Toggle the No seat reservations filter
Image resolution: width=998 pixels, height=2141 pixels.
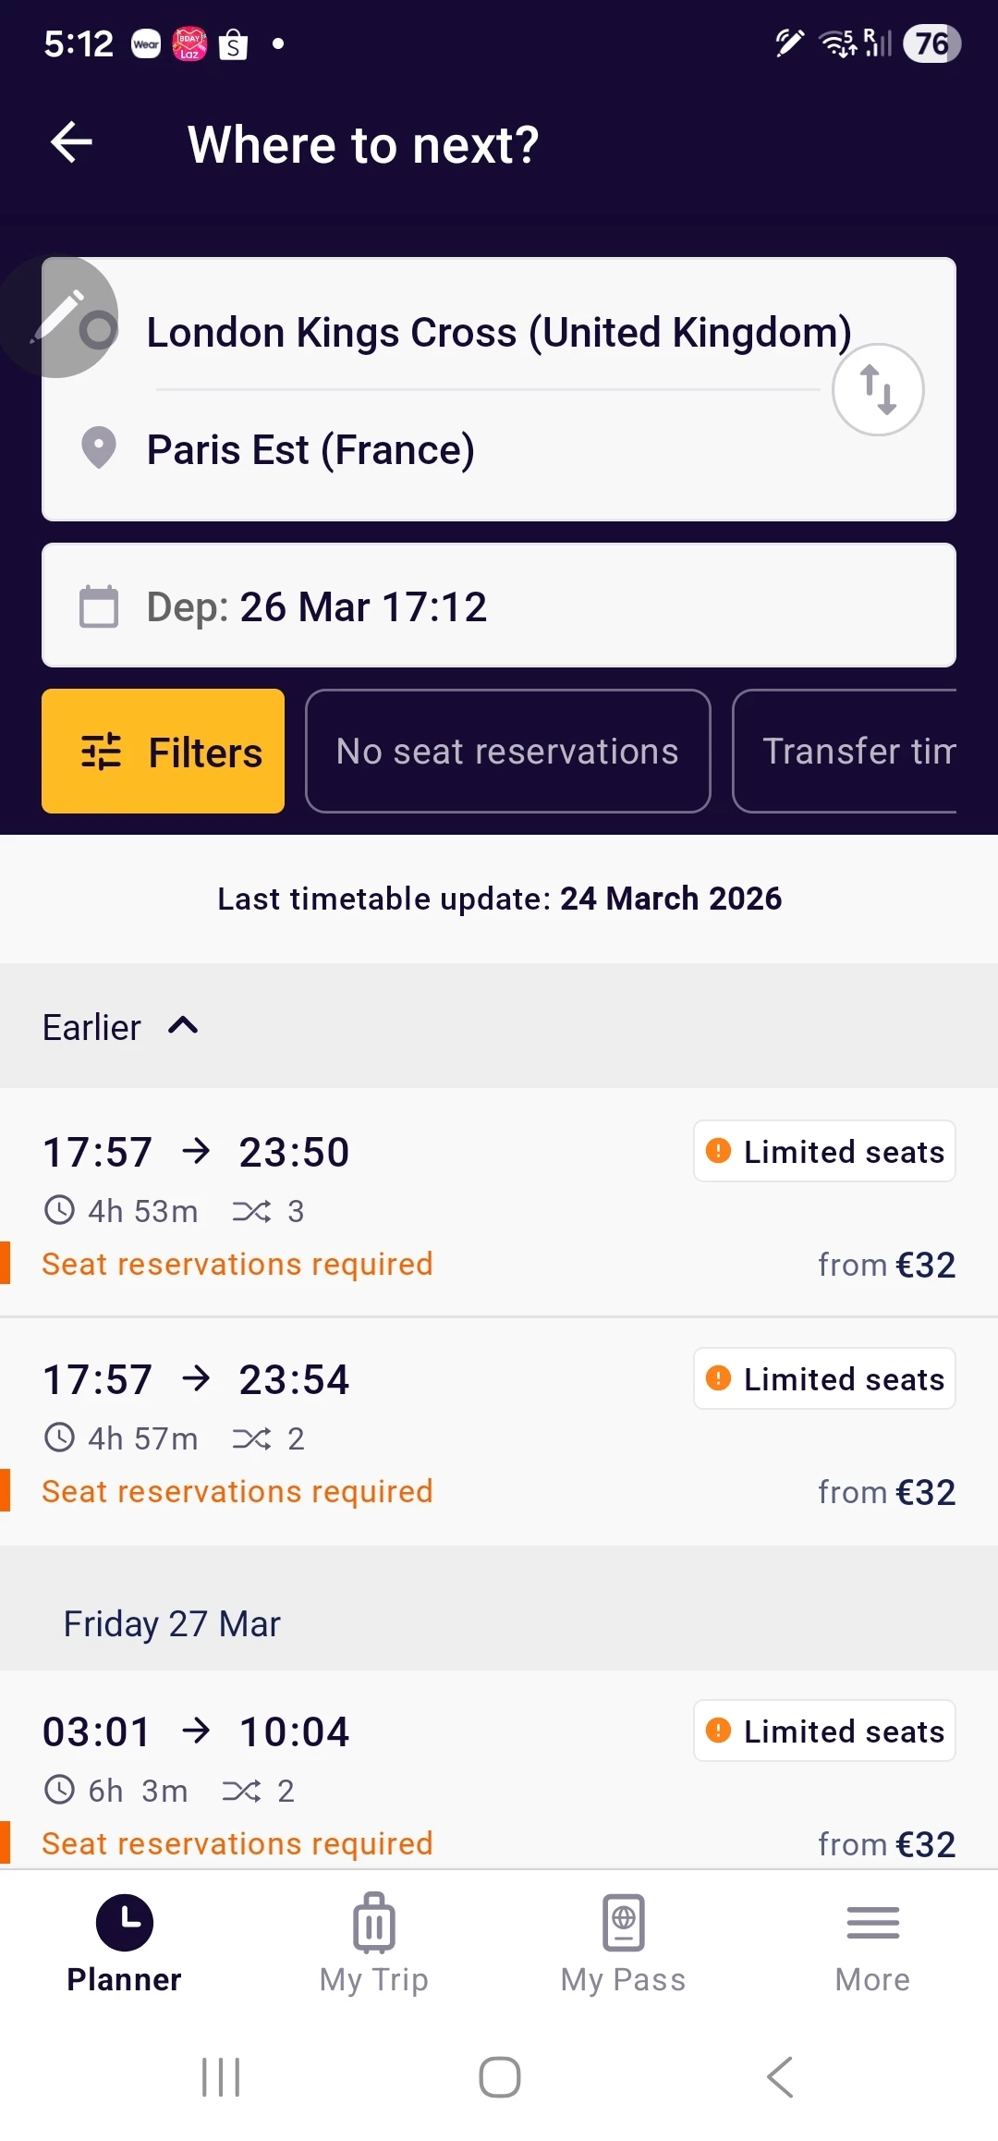coord(507,751)
